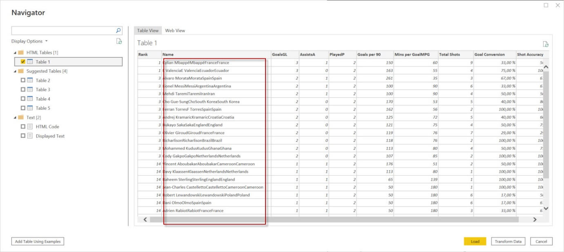This screenshot has width=564, height=252.
Task: Collapse the HTML Tables group
Action: [x=15, y=53]
